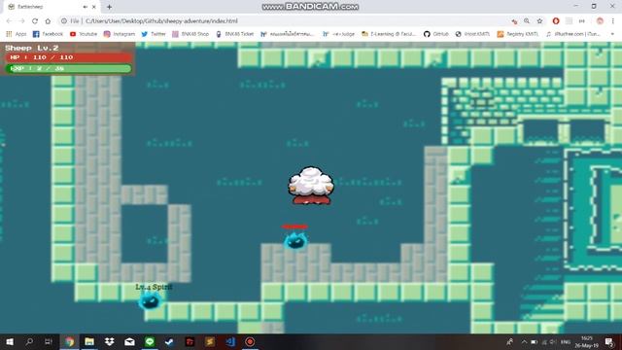Screen dimensions: 622x350
Task: Open Task View on the taskbar
Action: (x=49, y=341)
